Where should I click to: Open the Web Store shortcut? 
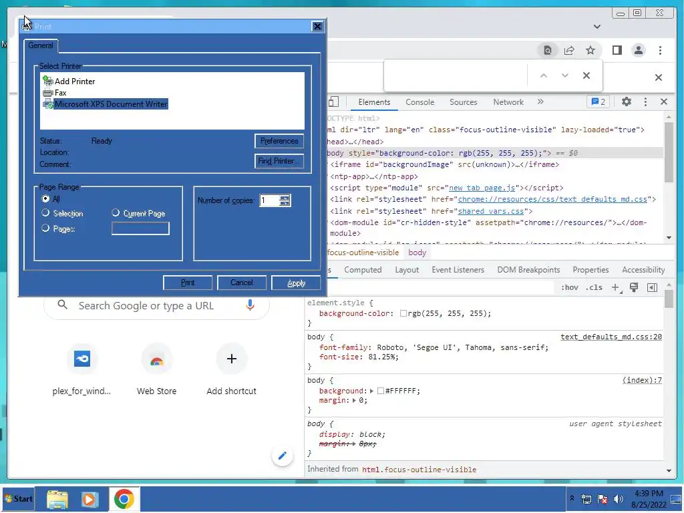[156, 370]
